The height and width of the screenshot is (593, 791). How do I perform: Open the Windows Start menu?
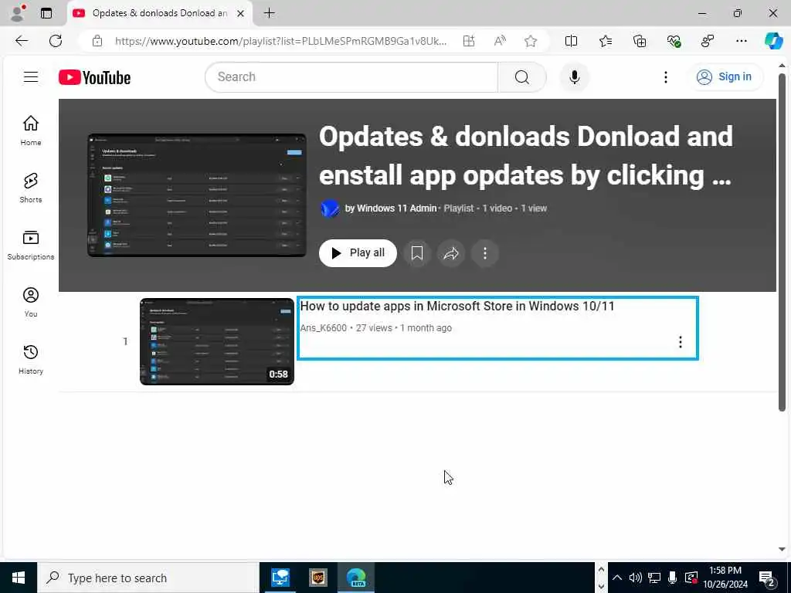pyautogui.click(x=19, y=578)
